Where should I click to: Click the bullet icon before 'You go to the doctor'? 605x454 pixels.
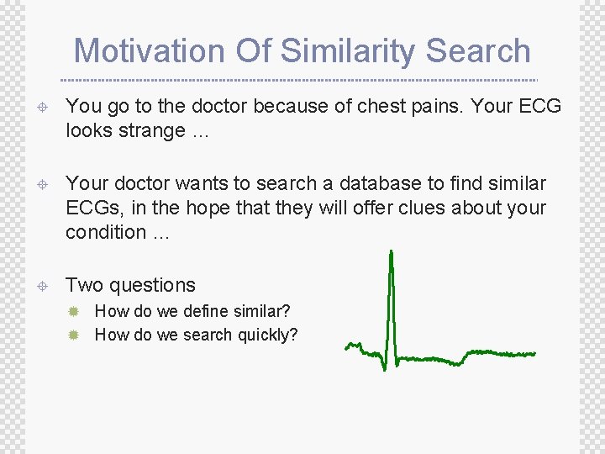tap(41, 107)
